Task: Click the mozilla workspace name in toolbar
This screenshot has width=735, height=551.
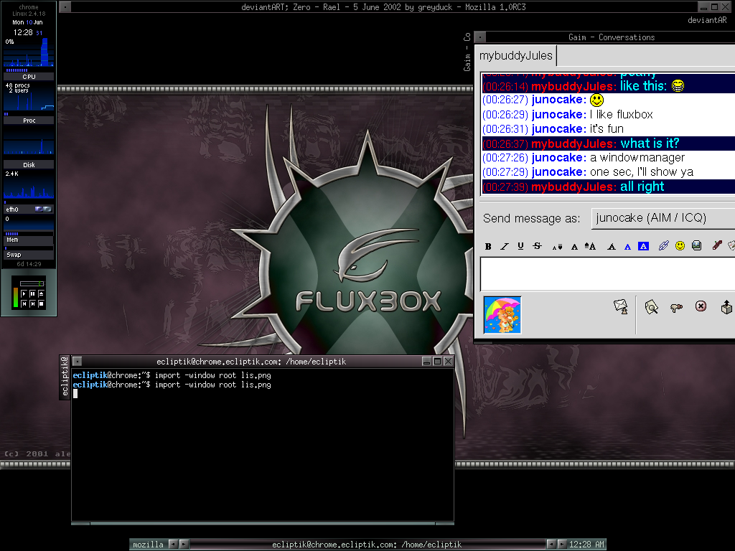Action: coord(148,545)
